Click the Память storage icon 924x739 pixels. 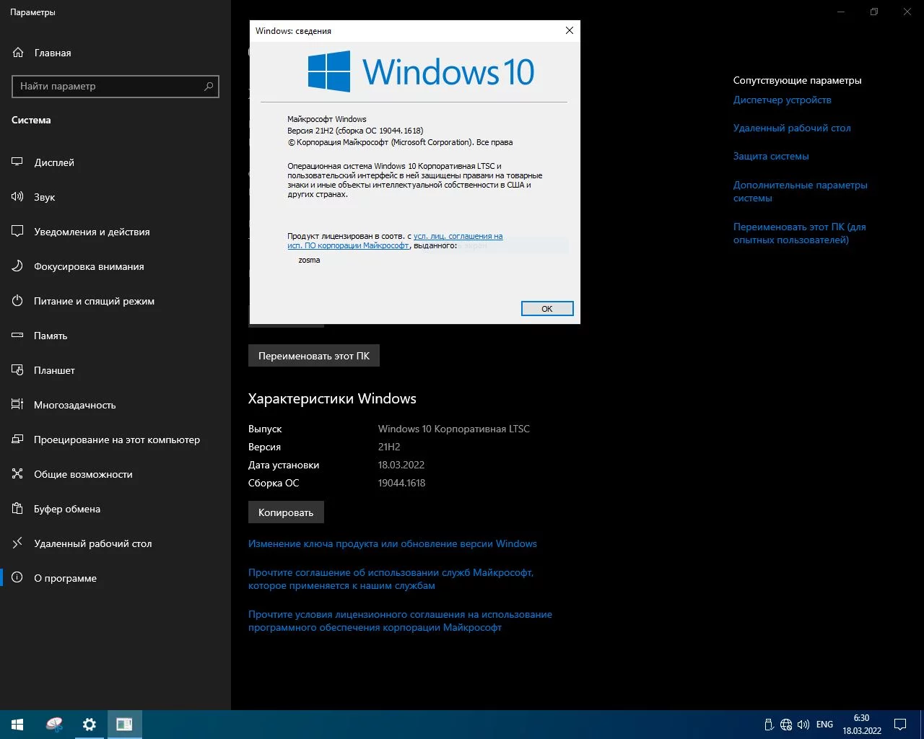click(x=18, y=336)
